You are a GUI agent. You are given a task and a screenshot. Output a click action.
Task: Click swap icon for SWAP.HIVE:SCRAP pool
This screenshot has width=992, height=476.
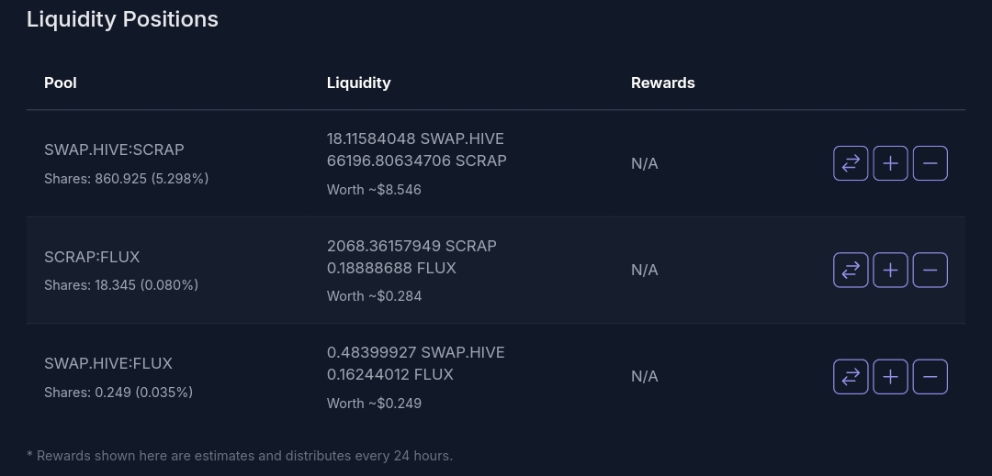851,163
